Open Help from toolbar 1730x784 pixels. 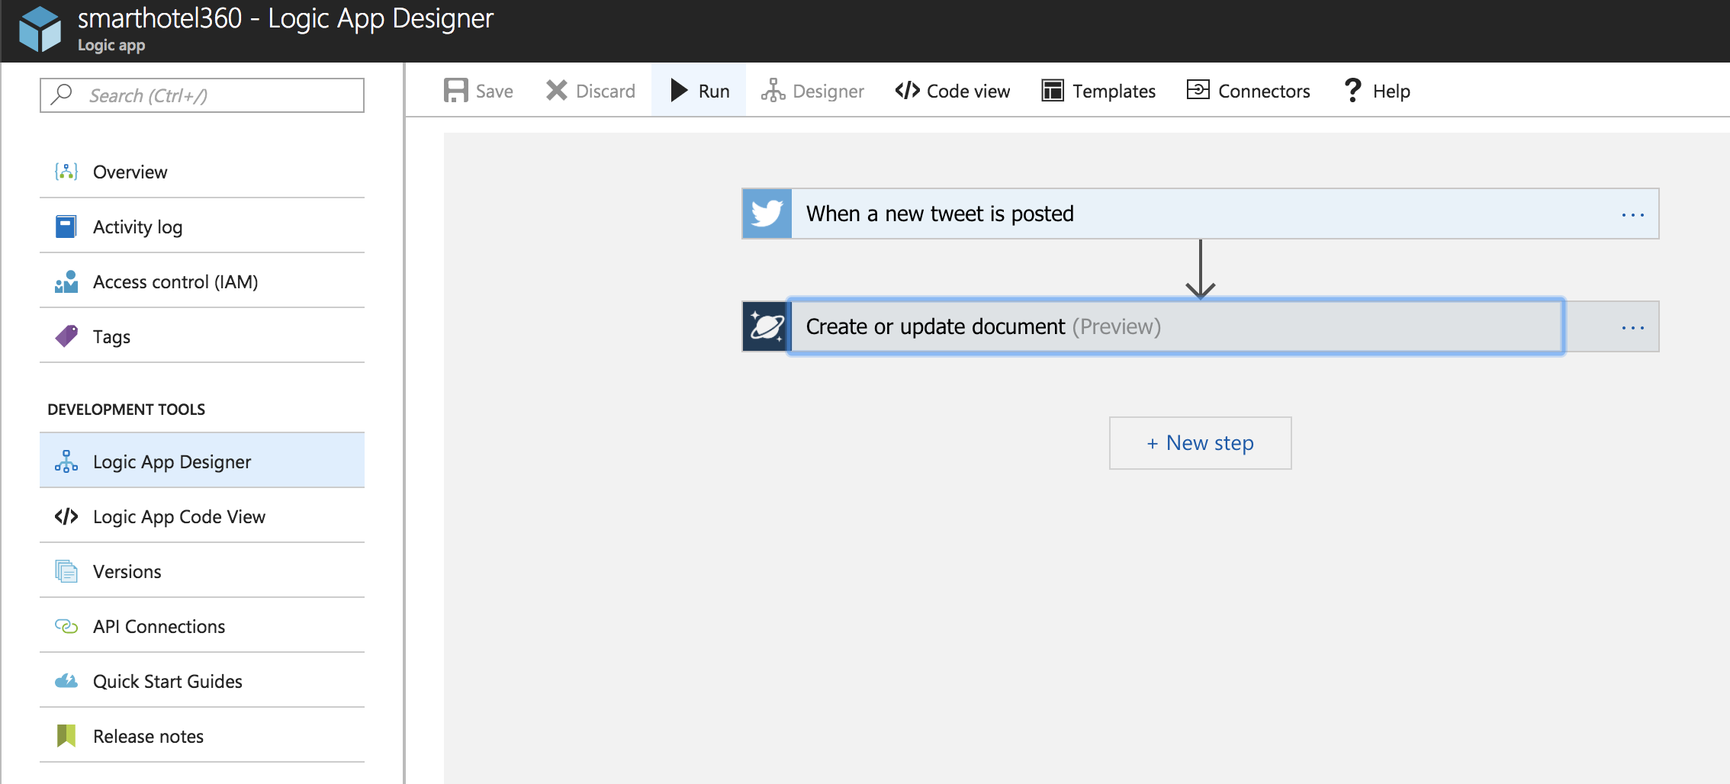[1378, 91]
